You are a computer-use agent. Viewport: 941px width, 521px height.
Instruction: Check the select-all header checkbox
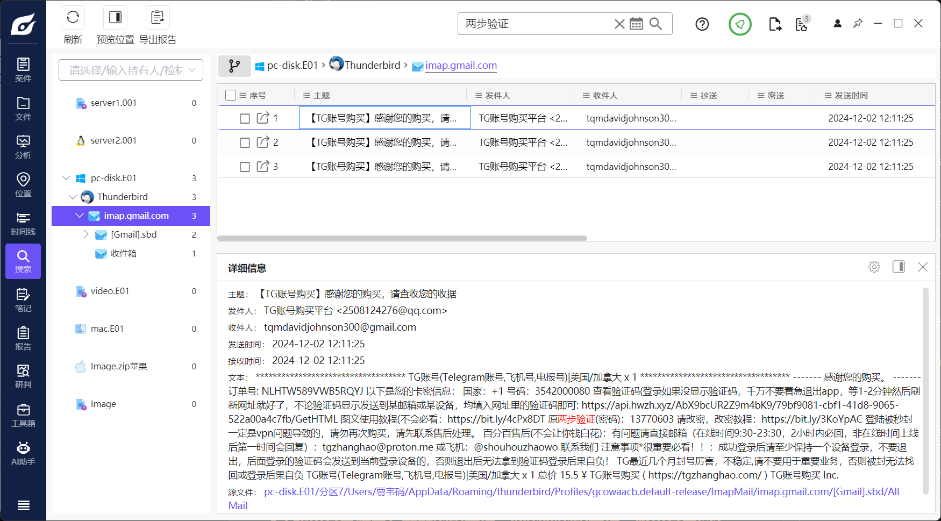coord(231,95)
